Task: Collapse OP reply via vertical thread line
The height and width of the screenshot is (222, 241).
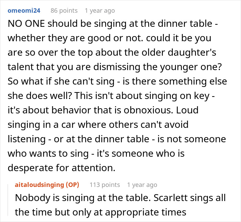Action: pos(9,199)
